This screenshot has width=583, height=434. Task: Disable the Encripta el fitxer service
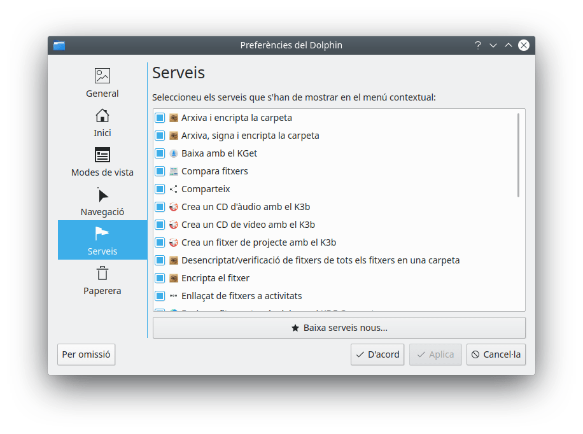coord(160,278)
